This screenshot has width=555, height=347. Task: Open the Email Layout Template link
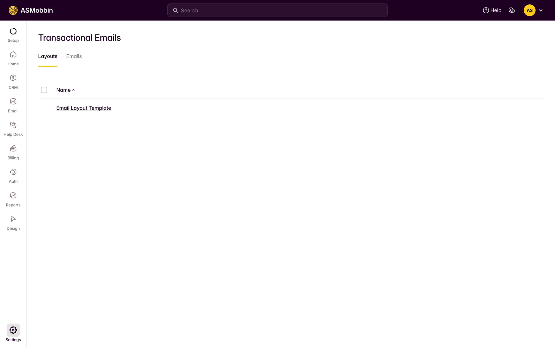point(84,108)
